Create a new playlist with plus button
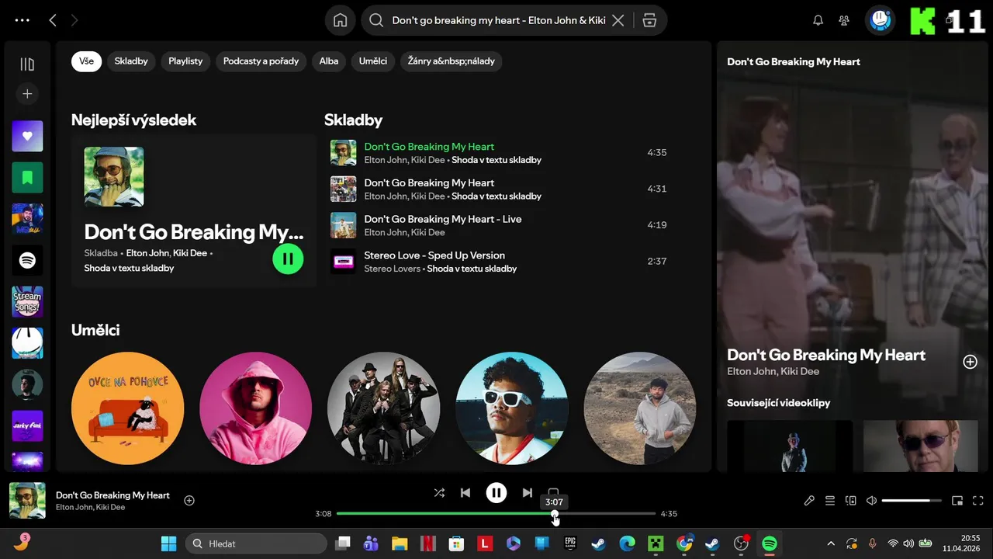This screenshot has height=559, width=993. point(27,94)
